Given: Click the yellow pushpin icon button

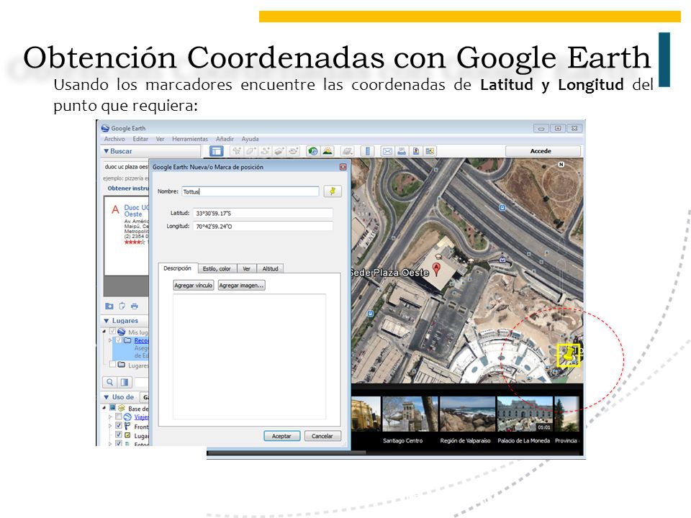Looking at the screenshot, I should point(333,191).
